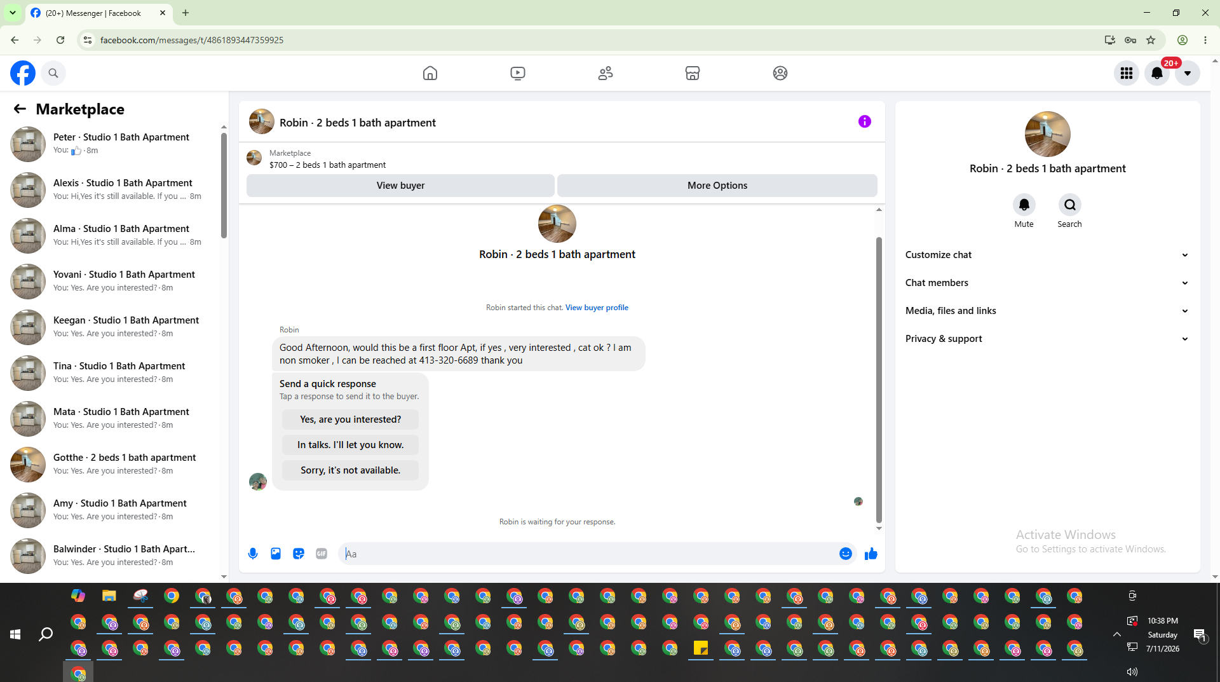Open More Options for listing

coord(717,186)
